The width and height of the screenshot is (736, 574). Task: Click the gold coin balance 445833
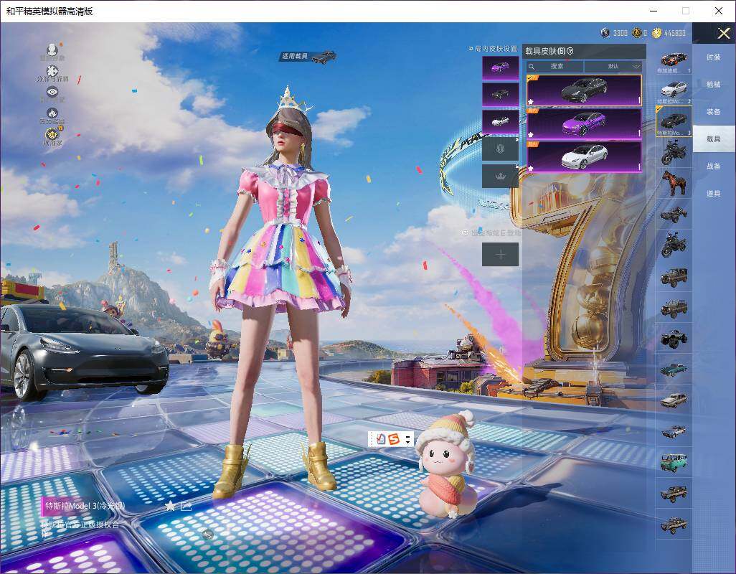pos(669,33)
